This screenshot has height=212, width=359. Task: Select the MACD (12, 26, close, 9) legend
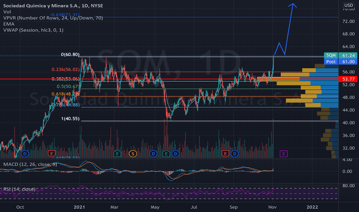point(30,164)
